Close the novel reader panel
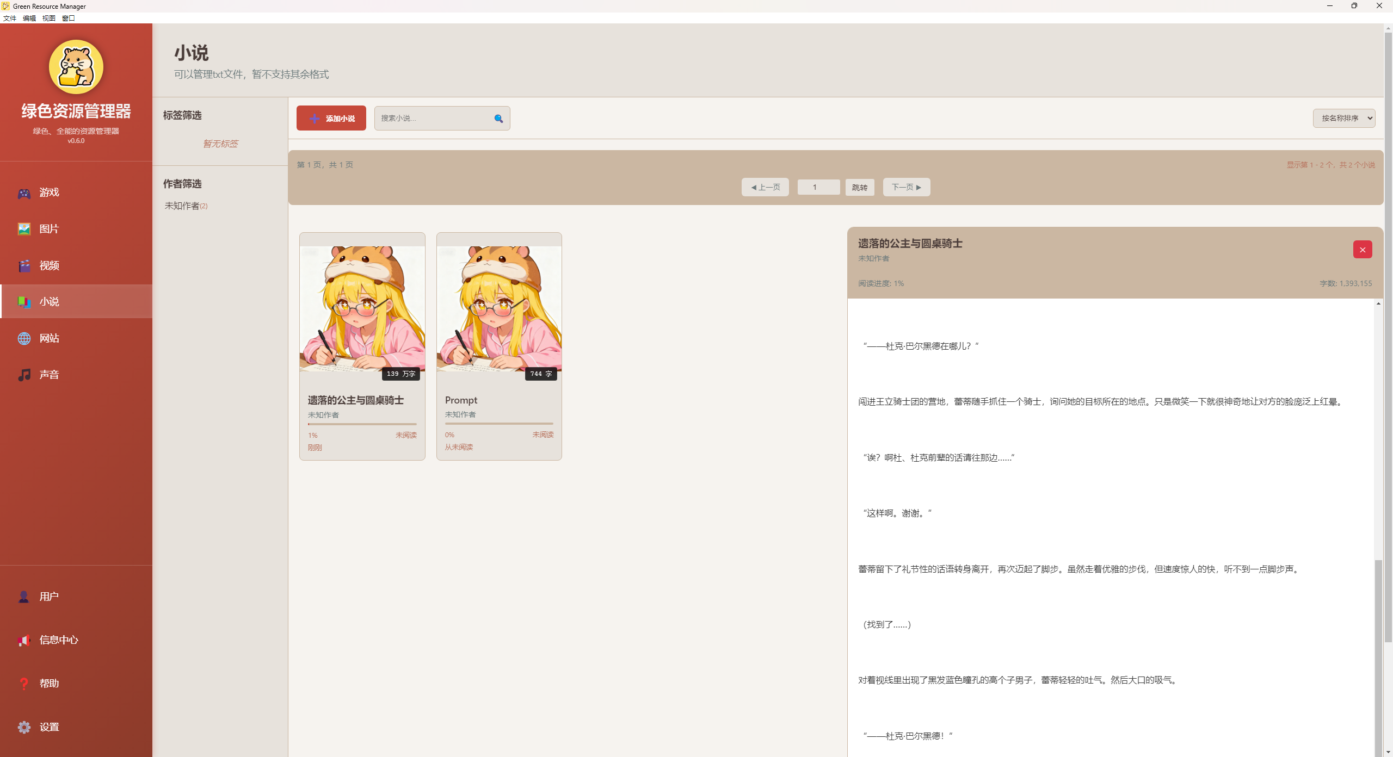1393x757 pixels. pyautogui.click(x=1363, y=250)
